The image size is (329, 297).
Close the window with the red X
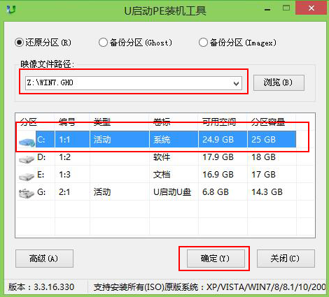tap(311, 8)
